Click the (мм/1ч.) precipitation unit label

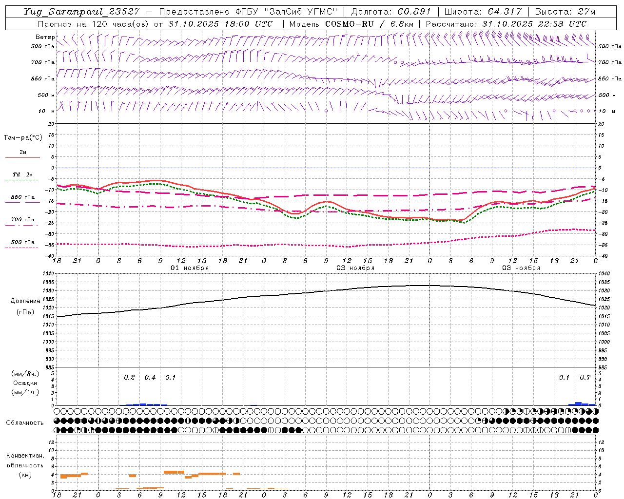(x=25, y=392)
